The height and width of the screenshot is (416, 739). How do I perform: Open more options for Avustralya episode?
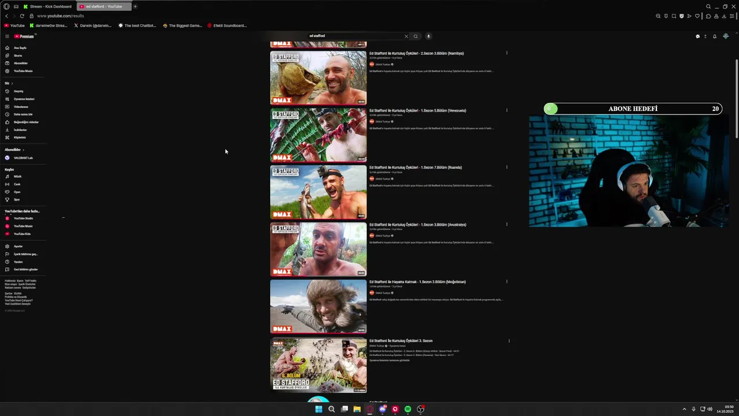click(x=506, y=224)
